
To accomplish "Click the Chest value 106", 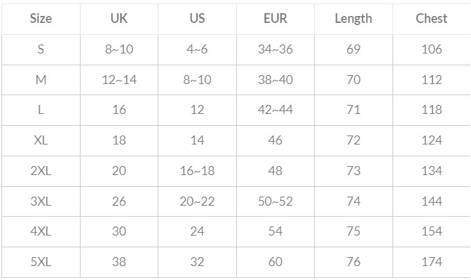I will (x=431, y=49).
